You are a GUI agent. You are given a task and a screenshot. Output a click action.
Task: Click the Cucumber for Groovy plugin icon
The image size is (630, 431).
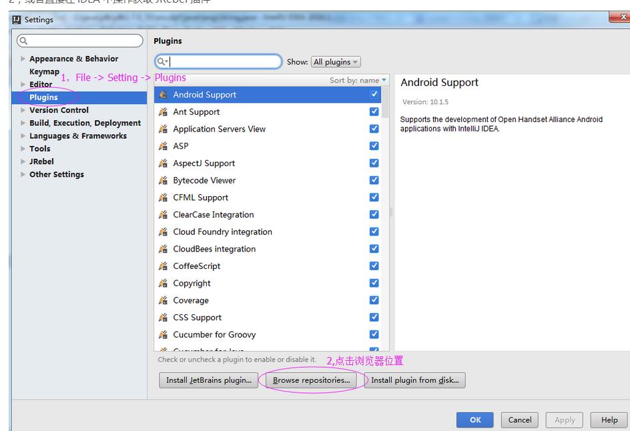pyautogui.click(x=163, y=335)
